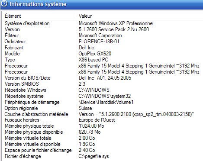Select the Espace pour le fichier d'échange row
The image size is (203, 161).
103,150
